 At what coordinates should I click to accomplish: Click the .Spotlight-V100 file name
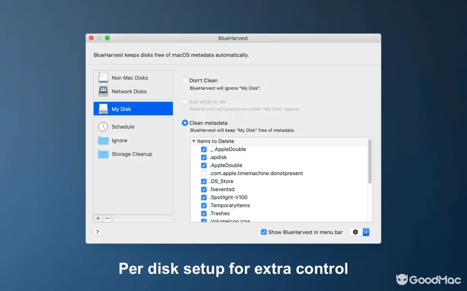pyautogui.click(x=228, y=198)
